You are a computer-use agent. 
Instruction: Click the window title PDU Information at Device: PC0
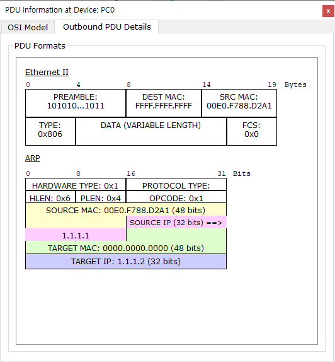click(x=60, y=10)
